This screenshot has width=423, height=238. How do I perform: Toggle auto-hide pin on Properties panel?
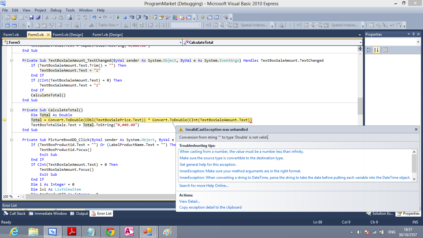click(413, 34)
